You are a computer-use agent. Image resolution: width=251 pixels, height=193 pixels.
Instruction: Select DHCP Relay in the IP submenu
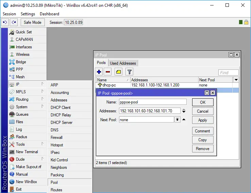pyautogui.click(x=70, y=115)
